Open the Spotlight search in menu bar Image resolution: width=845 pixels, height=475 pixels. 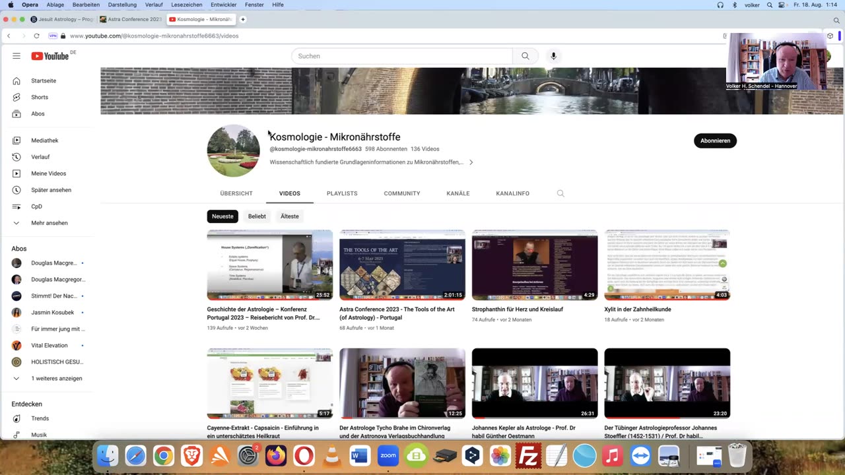pyautogui.click(x=770, y=5)
